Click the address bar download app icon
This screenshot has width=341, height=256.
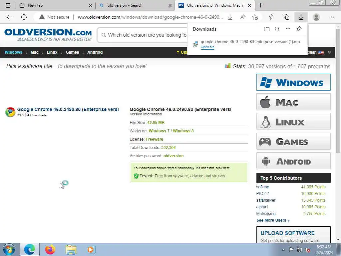coord(230,17)
